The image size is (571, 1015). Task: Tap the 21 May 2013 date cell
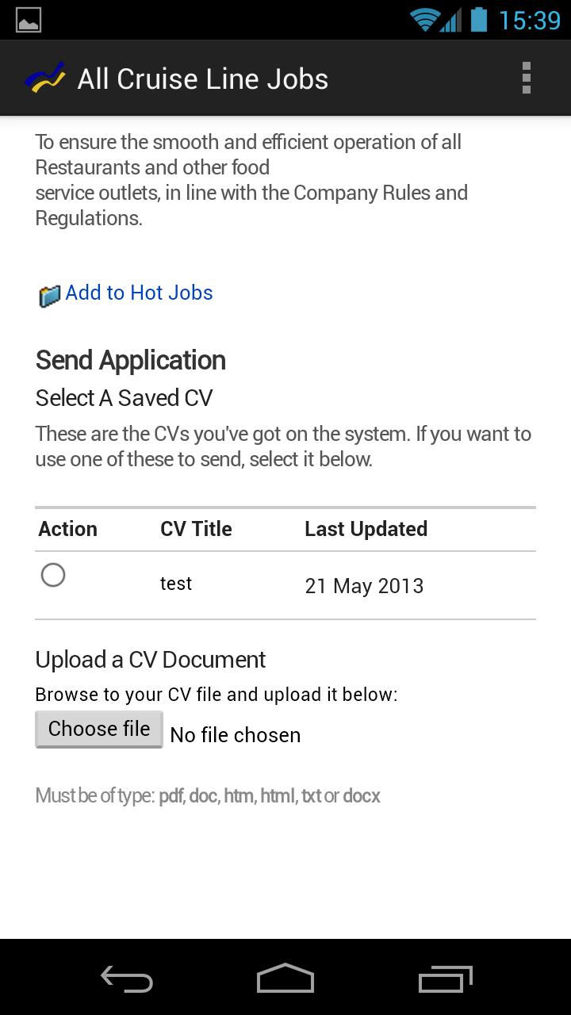[364, 586]
